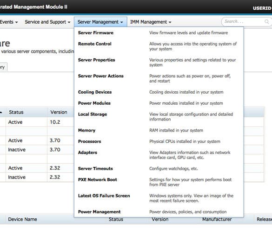Image resolution: width=272 pixels, height=228 pixels.
Task: Click 'Power devices, policies, and consumption' text
Action: point(188,212)
